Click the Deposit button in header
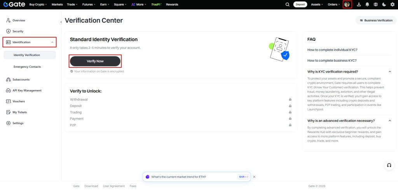The width and height of the screenshot is (398, 190). (x=300, y=4)
